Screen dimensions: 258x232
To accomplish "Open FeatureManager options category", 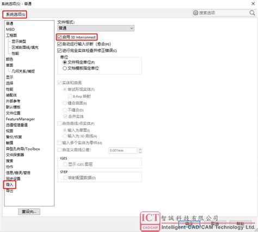I will (x=20, y=119).
